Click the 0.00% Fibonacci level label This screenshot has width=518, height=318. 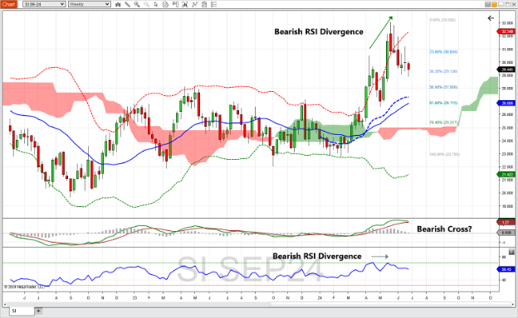coord(442,20)
